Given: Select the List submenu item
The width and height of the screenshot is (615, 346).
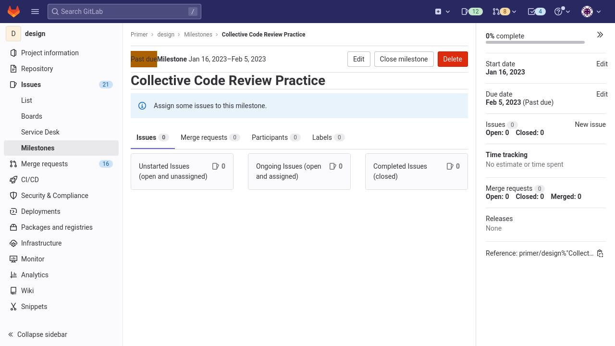Looking at the screenshot, I should pyautogui.click(x=61, y=100).
